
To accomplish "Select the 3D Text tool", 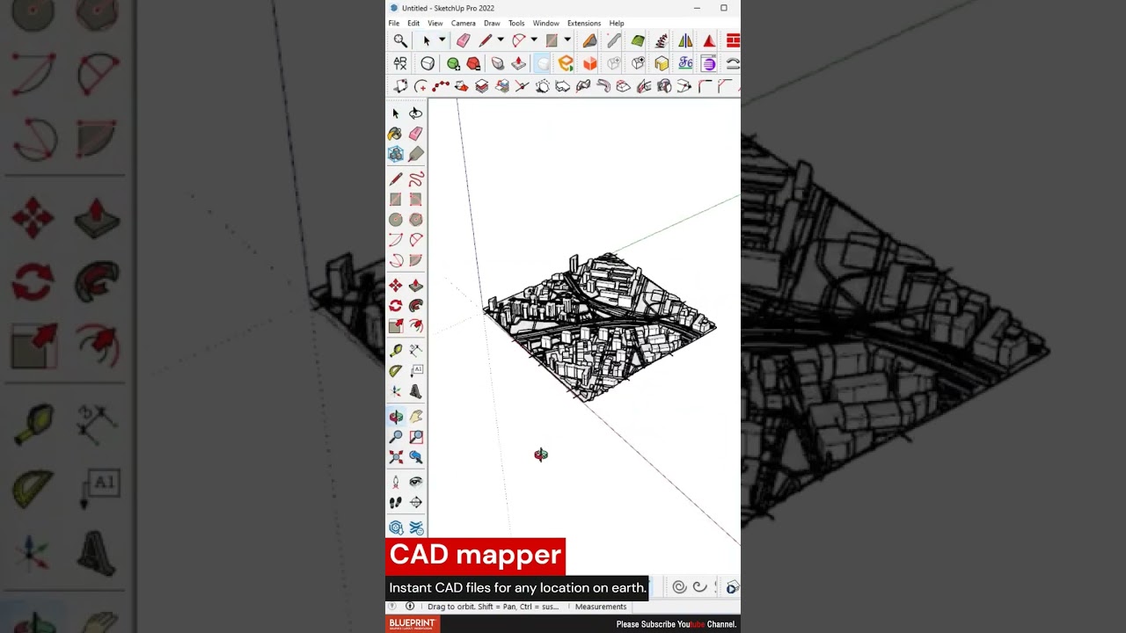I will pyautogui.click(x=416, y=392).
